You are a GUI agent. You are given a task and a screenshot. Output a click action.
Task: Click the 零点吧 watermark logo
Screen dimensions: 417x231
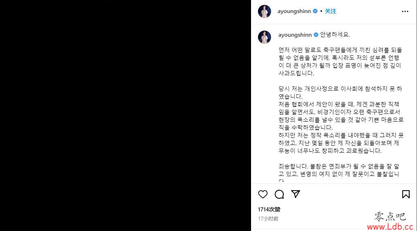click(390, 217)
